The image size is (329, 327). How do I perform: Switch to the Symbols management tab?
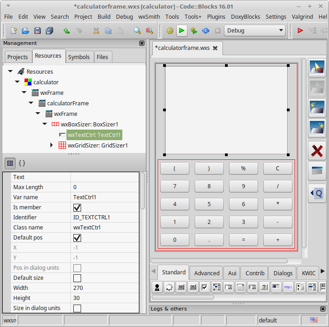(x=79, y=57)
